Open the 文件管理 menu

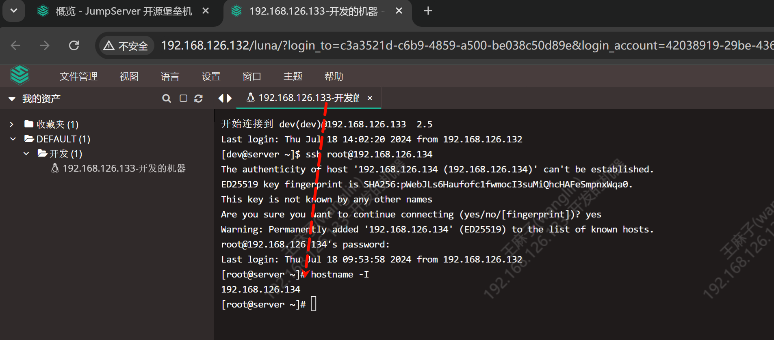pyautogui.click(x=78, y=76)
